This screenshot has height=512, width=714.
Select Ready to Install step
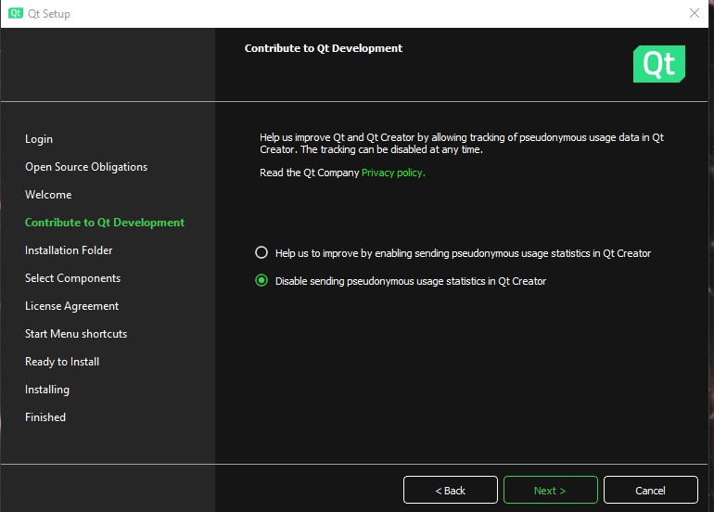point(62,361)
